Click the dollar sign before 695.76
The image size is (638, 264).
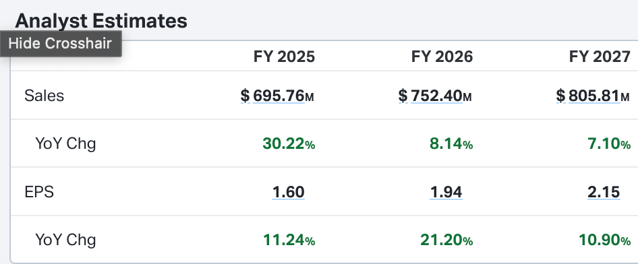(245, 96)
